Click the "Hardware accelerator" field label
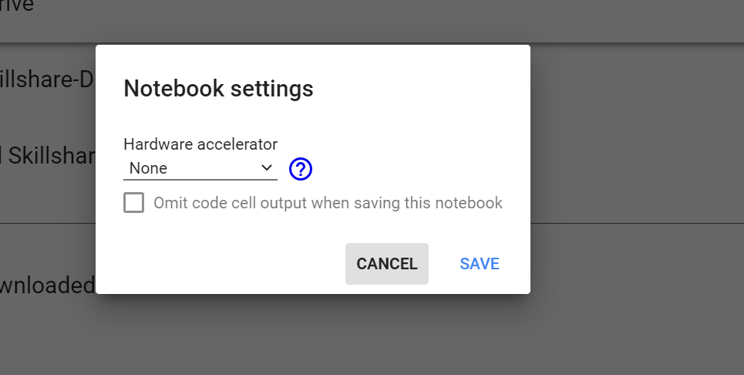Image resolution: width=744 pixels, height=375 pixels. coord(200,144)
